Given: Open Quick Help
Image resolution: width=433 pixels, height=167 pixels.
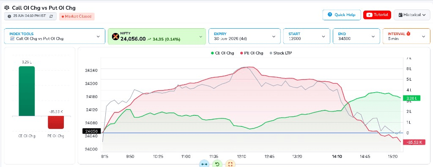Looking at the screenshot, I should [342, 15].
